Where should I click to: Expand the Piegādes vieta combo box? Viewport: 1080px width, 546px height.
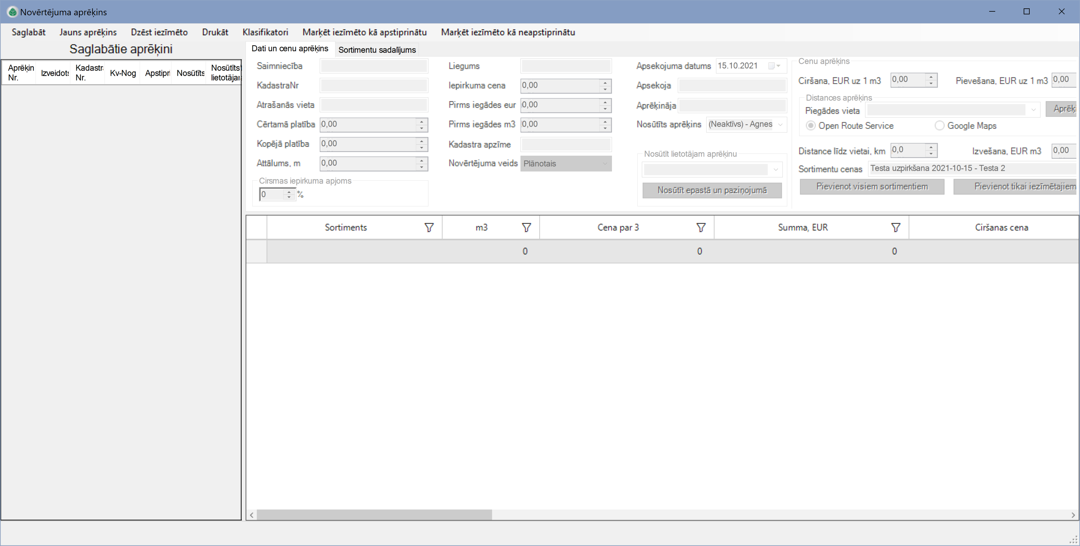point(1034,110)
